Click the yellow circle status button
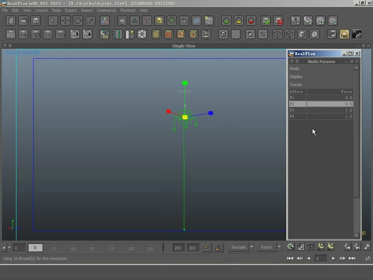This screenshot has height=280, width=373. coord(239,21)
